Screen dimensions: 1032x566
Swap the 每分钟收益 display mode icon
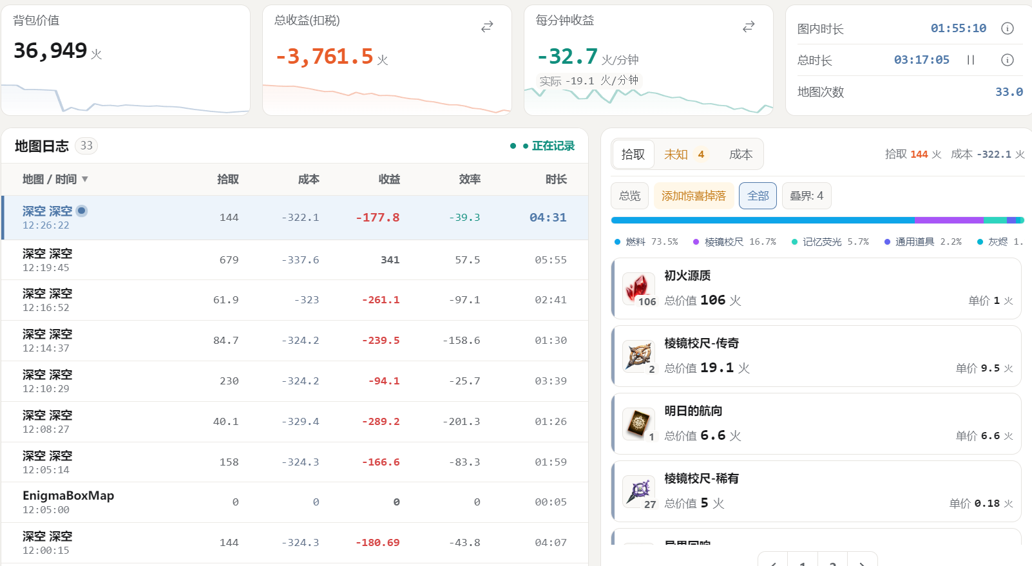[x=749, y=26]
